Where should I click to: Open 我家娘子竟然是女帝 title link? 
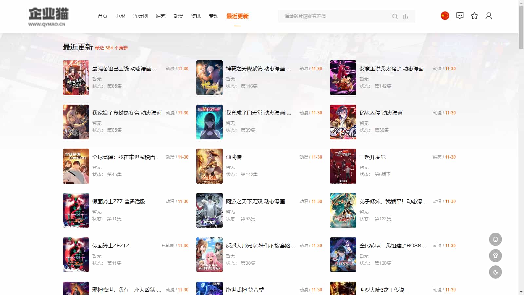(x=127, y=113)
